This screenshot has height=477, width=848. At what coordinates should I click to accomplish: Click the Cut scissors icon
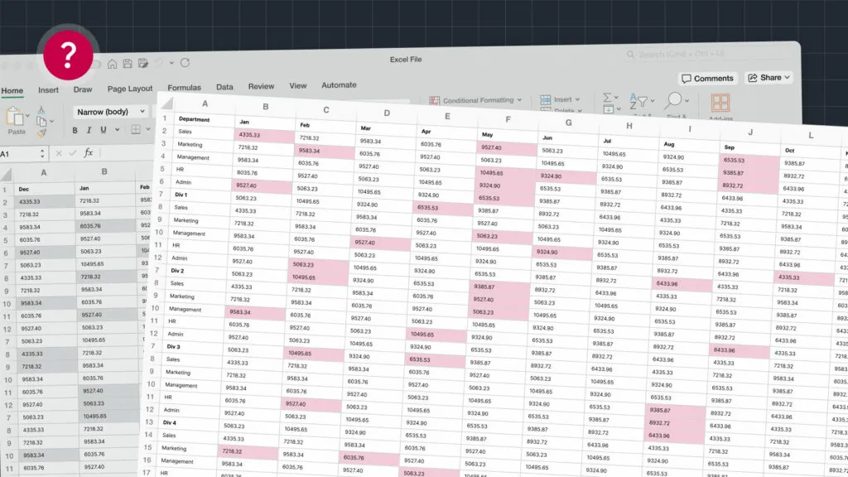click(x=41, y=110)
